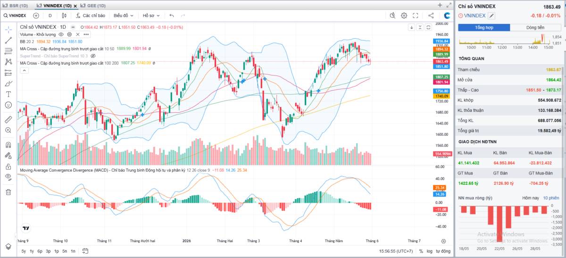Open the candlestick chart style selector

coord(65,15)
